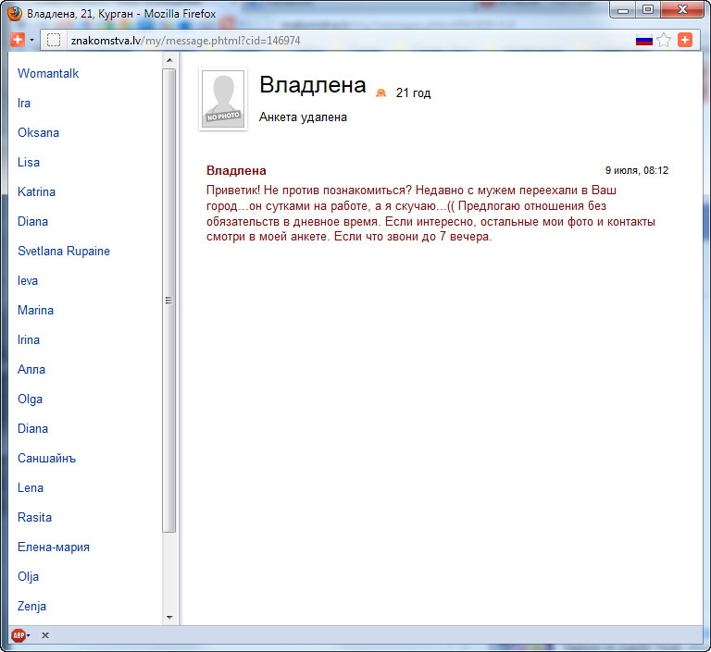711x652 pixels.
Task: Minimize the Firefox window
Action: [x=623, y=10]
